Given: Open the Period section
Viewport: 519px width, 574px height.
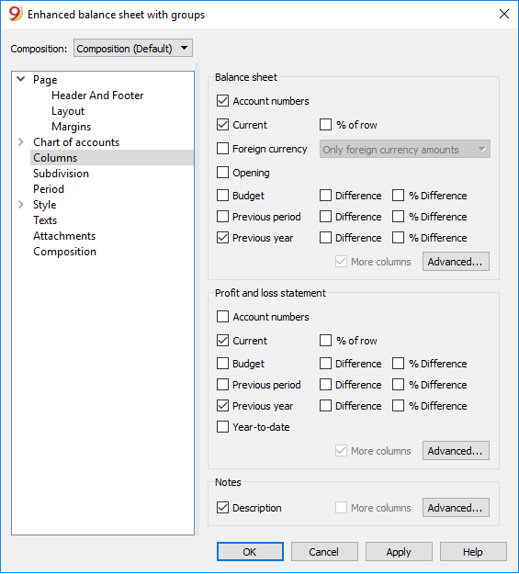Looking at the screenshot, I should pyautogui.click(x=49, y=189).
